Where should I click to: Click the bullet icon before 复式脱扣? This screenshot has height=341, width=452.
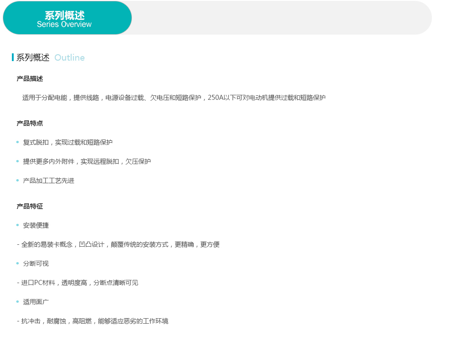pos(18,142)
